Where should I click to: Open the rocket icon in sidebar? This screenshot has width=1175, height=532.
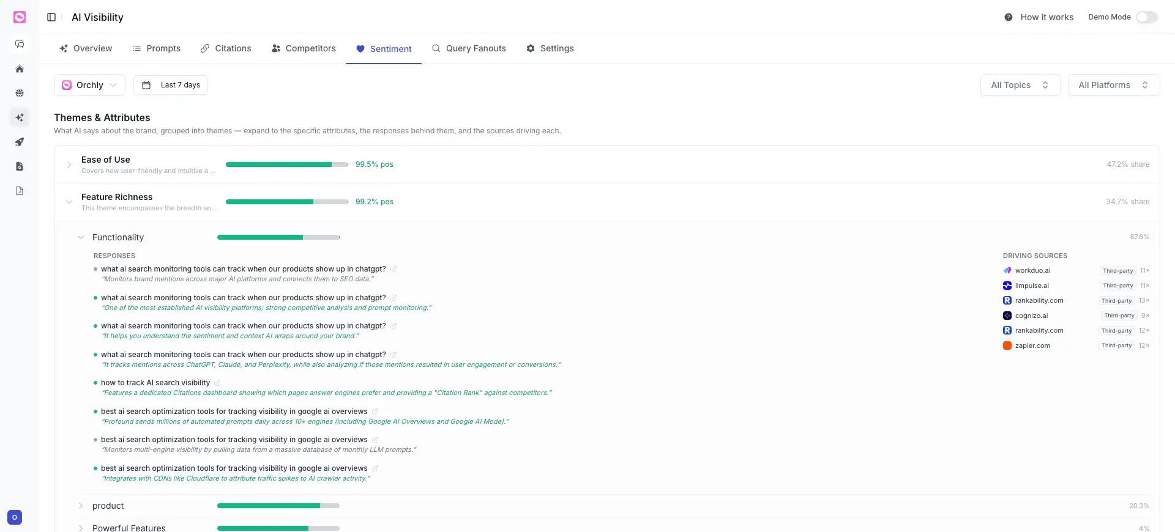(20, 142)
